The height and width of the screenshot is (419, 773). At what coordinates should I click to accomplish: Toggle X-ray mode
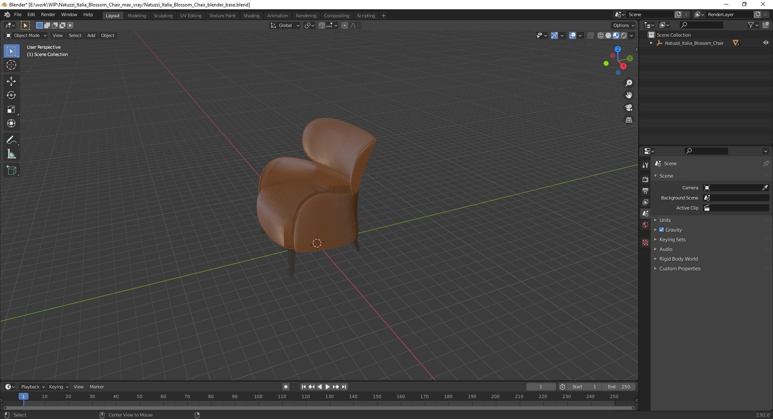(591, 35)
